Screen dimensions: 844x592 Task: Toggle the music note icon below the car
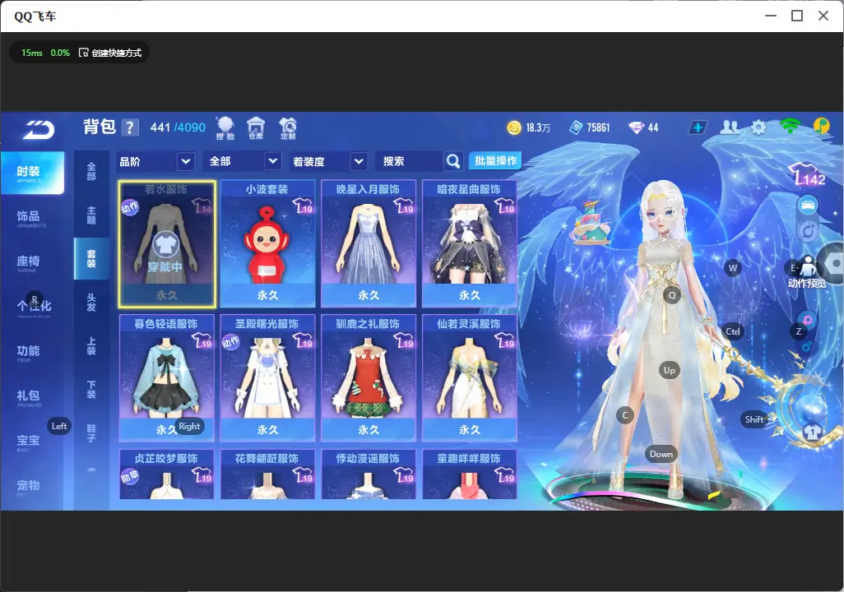pyautogui.click(x=808, y=232)
